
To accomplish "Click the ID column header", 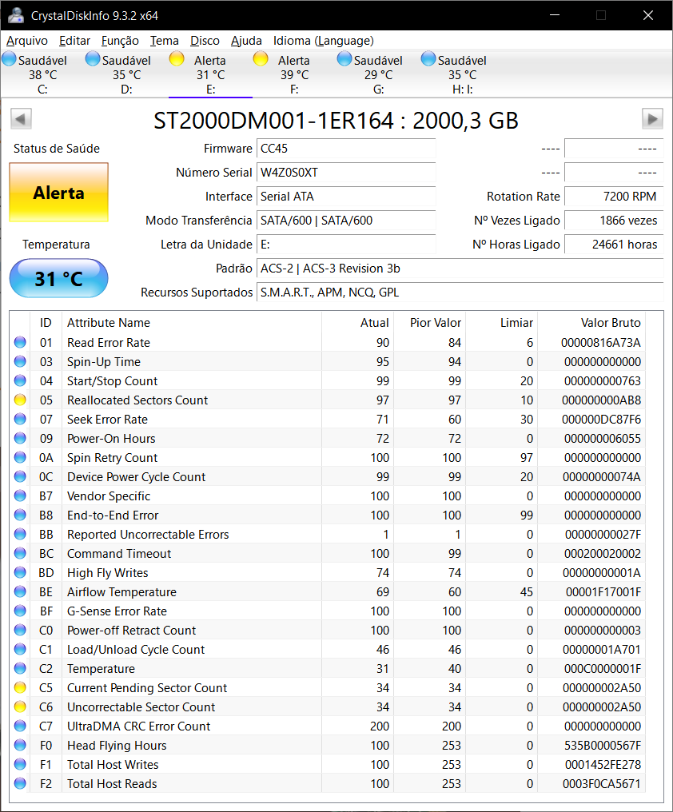I will tap(46, 323).
